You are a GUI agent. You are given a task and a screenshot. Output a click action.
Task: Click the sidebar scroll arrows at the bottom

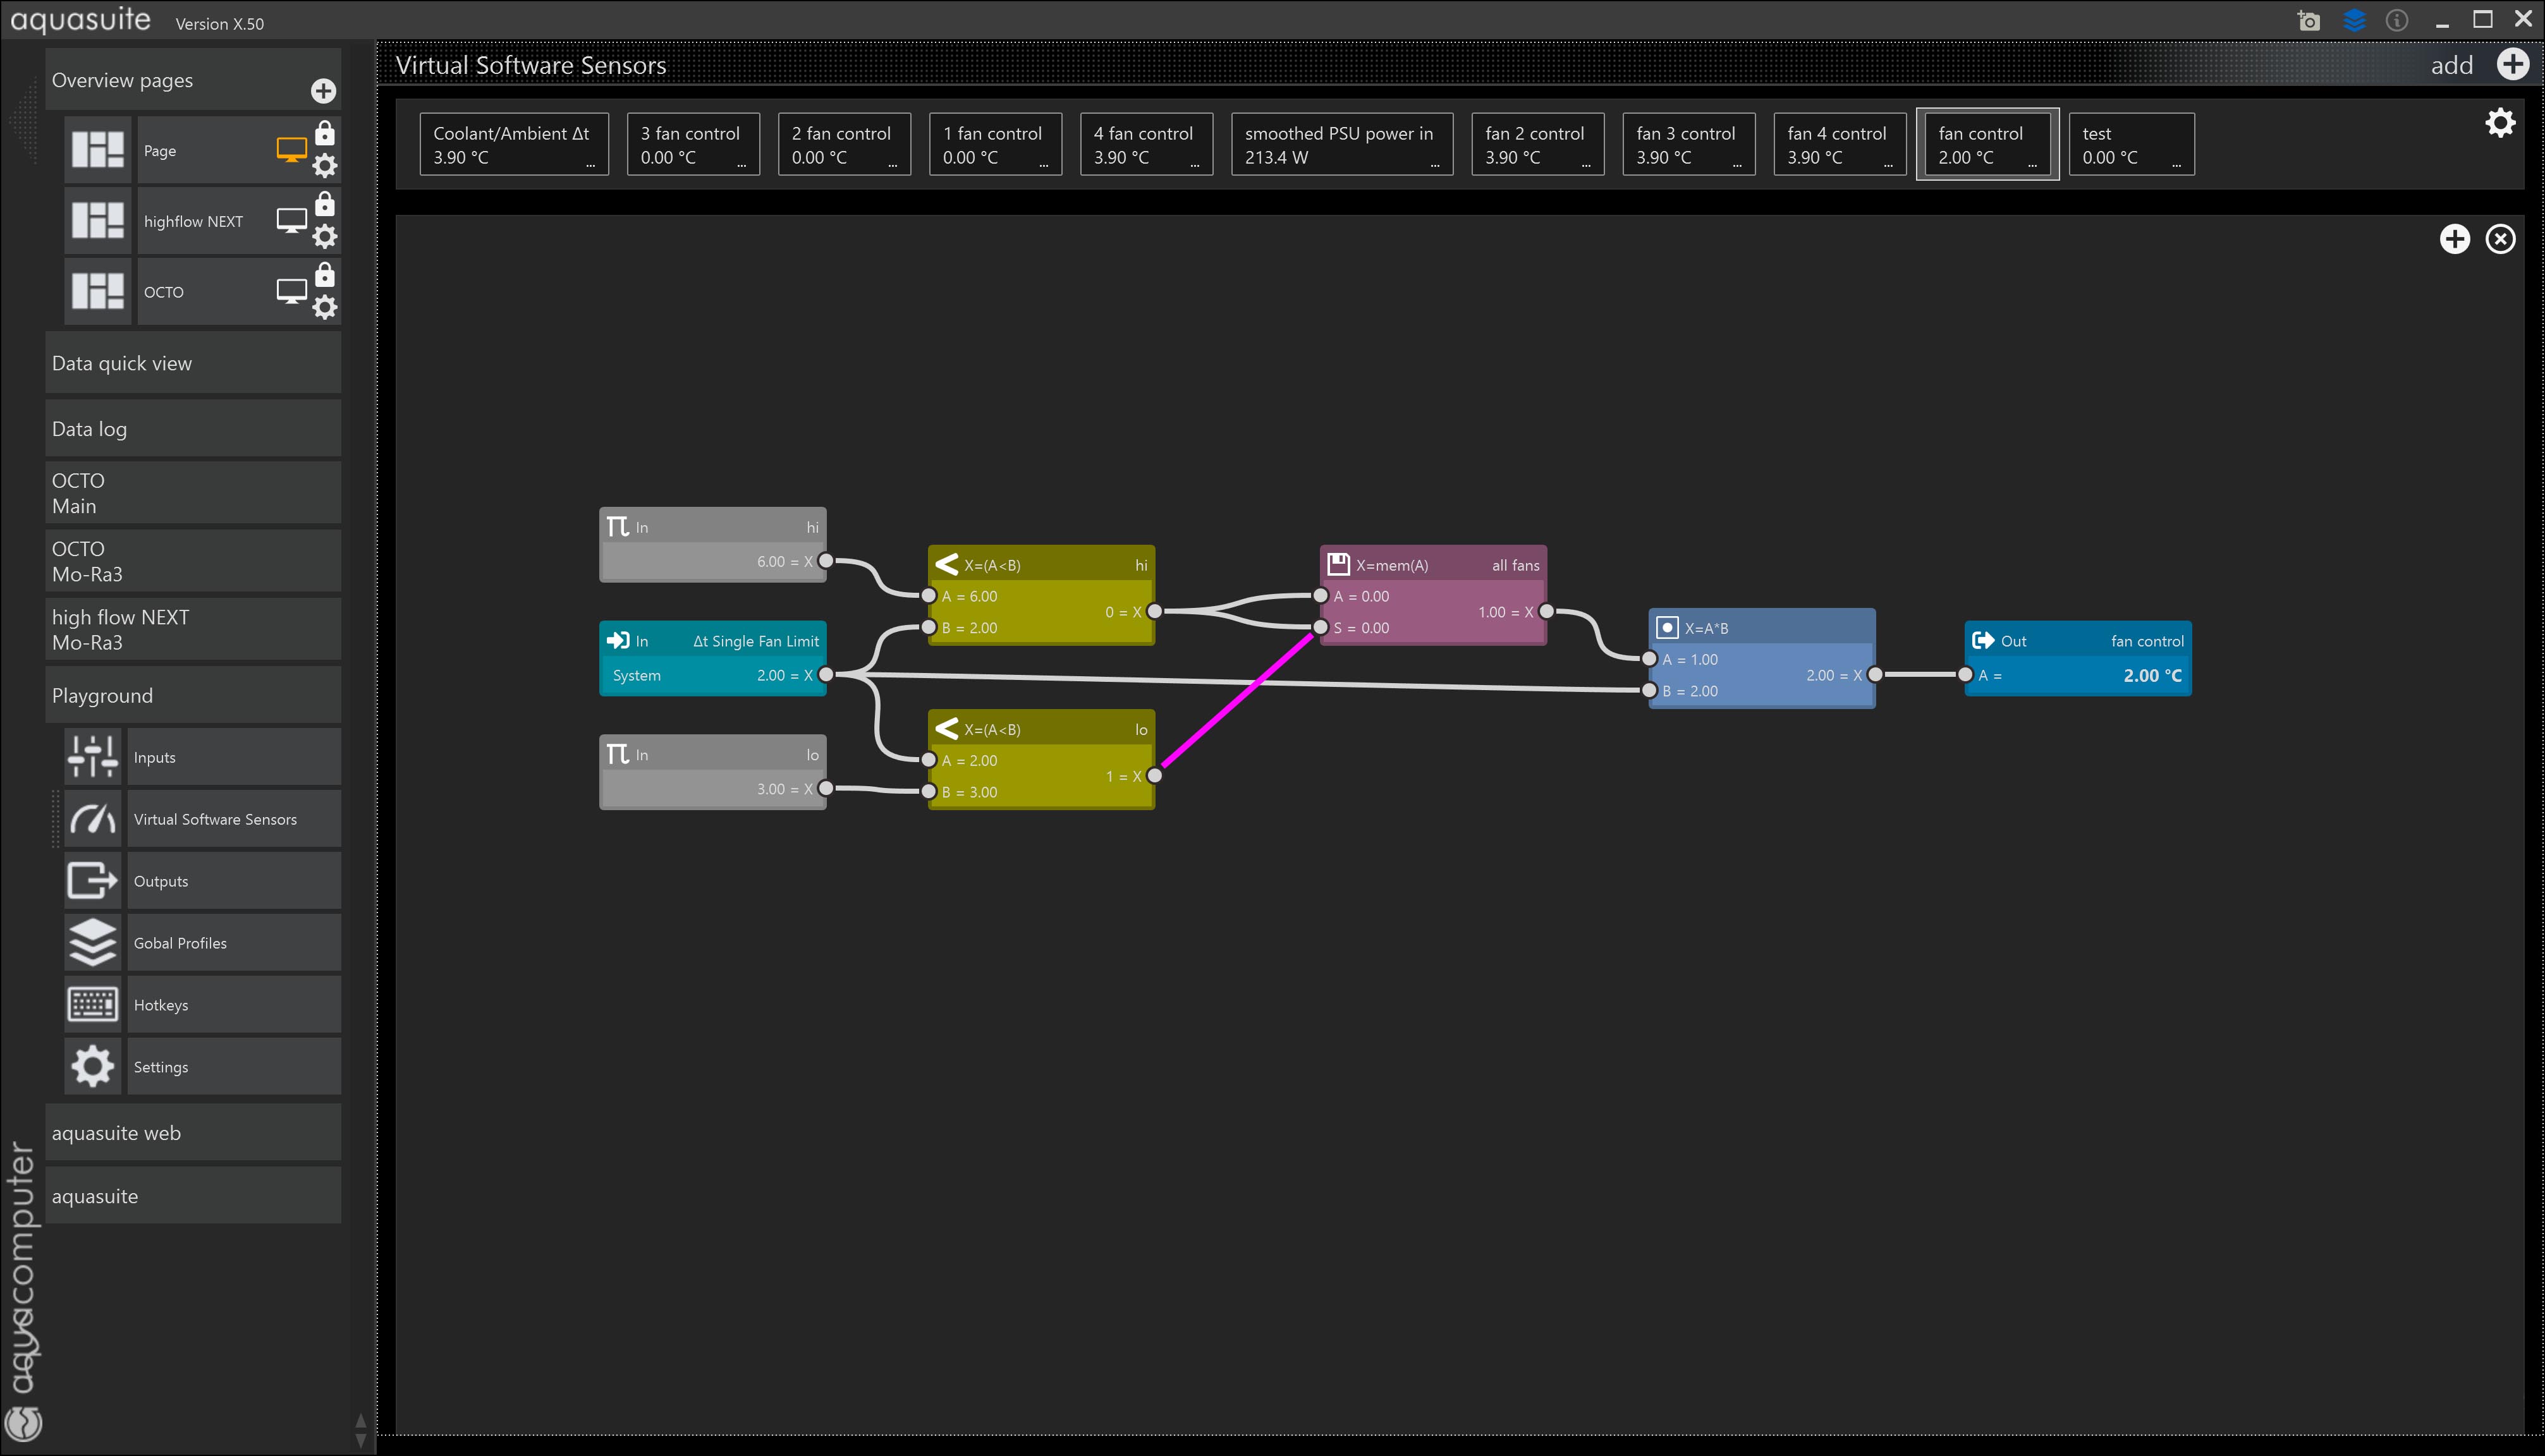[361, 1430]
